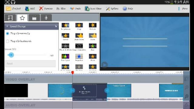Image resolution: width=194 pixels, height=109 pixels.
Task: Select the blue clip after the dark clip
Action: point(119,91)
